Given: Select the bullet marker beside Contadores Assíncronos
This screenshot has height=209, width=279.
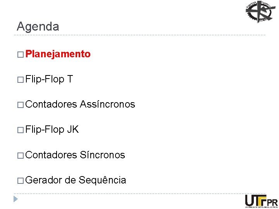Looking at the screenshot, I should tap(21, 105).
